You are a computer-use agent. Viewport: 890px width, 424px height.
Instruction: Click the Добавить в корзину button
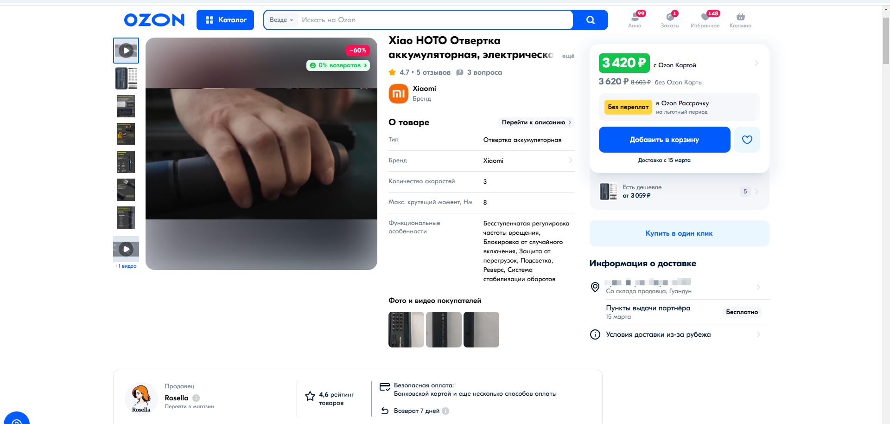[x=664, y=140]
